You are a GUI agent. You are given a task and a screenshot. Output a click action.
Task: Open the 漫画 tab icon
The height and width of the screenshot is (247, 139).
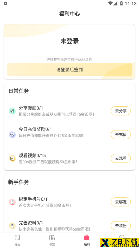[x=17, y=238]
